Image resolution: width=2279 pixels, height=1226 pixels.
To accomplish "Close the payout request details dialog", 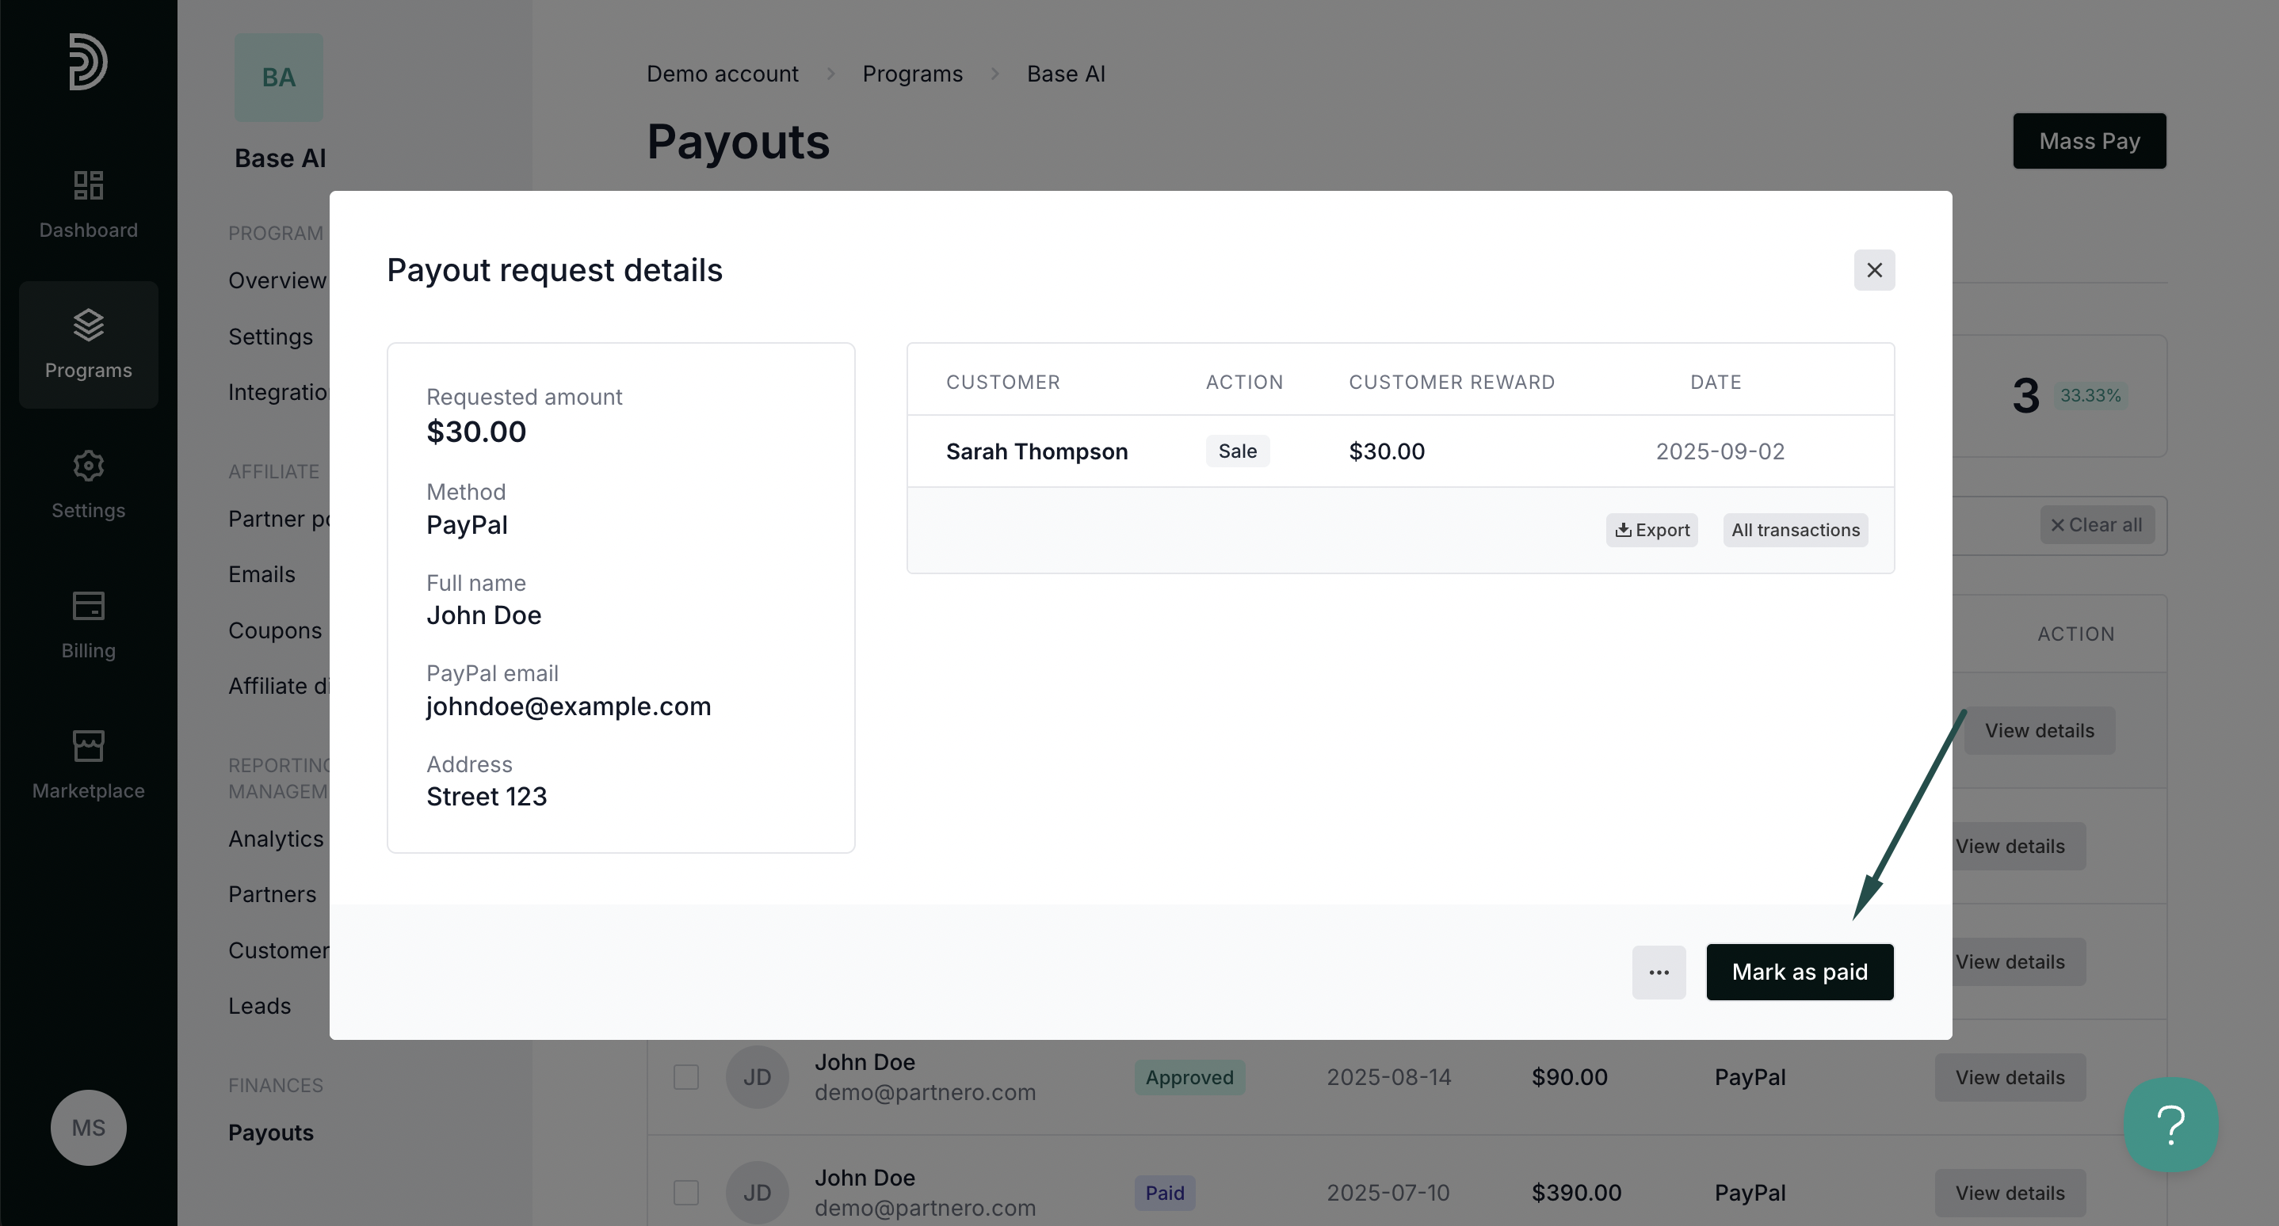I will 1874,271.
